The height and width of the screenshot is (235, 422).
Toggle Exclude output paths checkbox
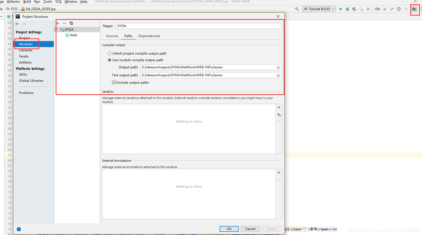tap(130, 83)
